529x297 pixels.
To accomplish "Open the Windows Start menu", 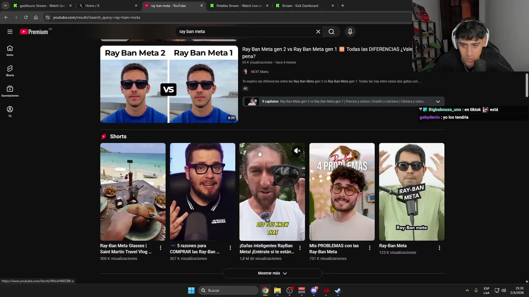I will pyautogui.click(x=191, y=290).
